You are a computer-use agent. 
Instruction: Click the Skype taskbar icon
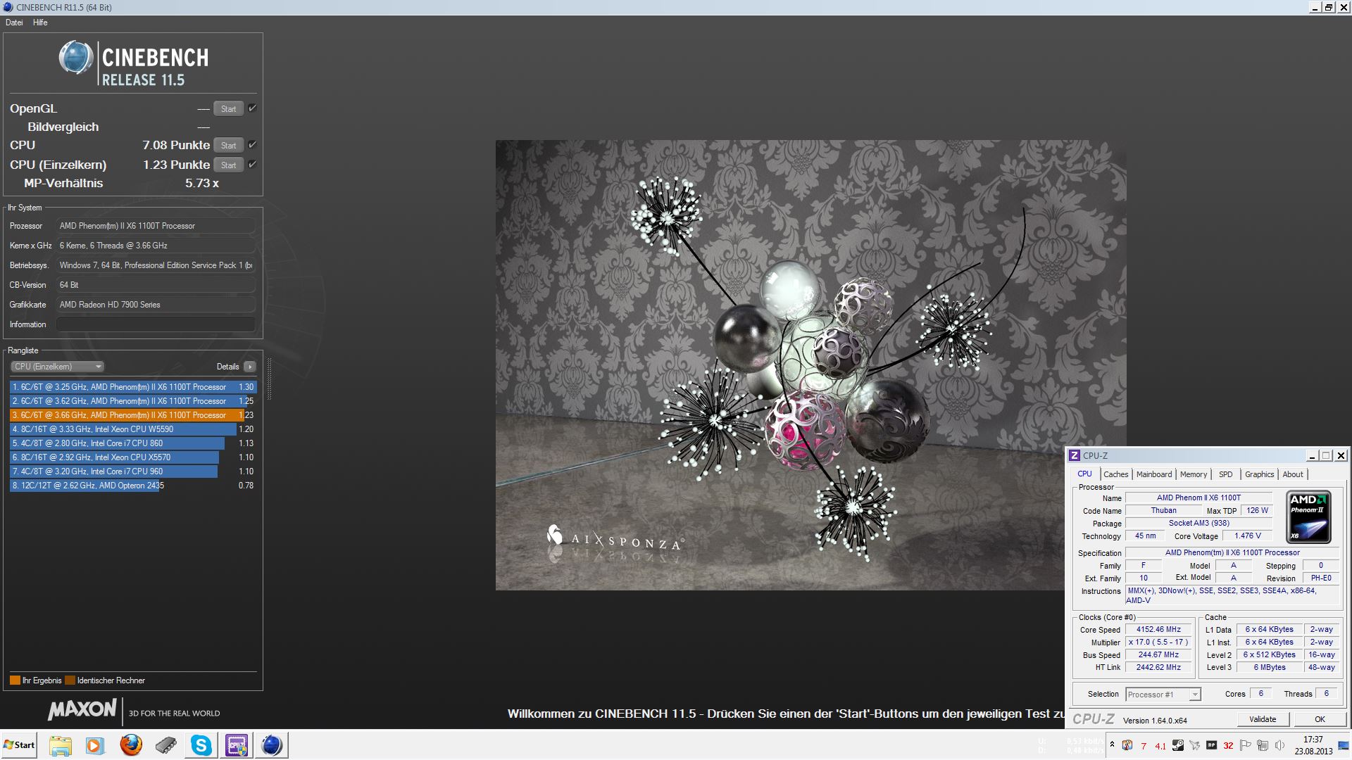[201, 745]
